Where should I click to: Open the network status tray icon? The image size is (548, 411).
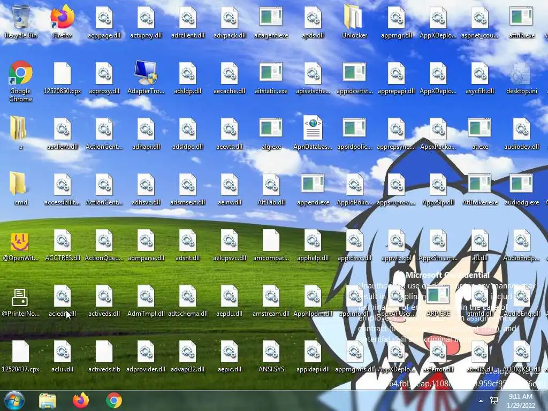point(494,400)
